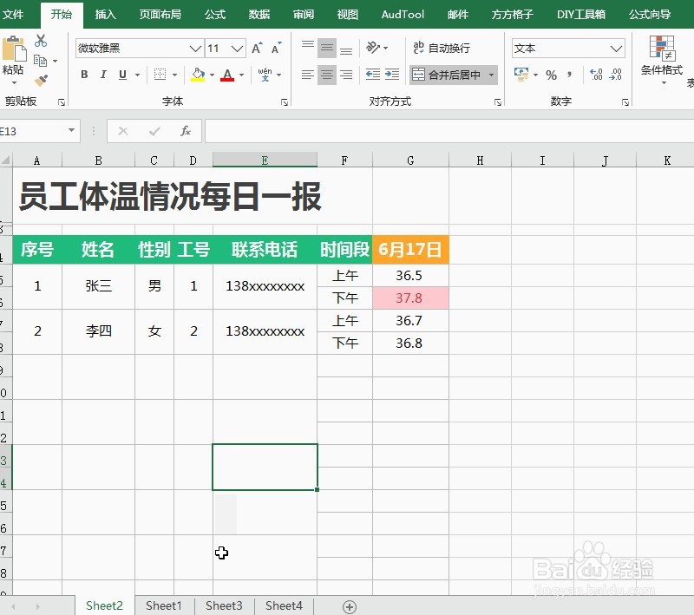
Task: Apply Percent style to cell
Action: (x=552, y=73)
